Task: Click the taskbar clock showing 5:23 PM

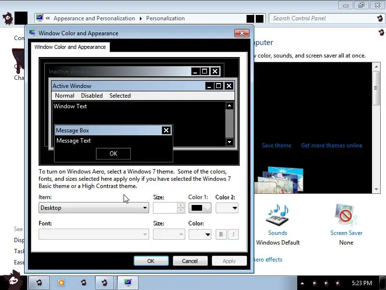Action: click(x=361, y=283)
